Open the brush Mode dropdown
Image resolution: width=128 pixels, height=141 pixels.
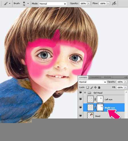(53, 4)
